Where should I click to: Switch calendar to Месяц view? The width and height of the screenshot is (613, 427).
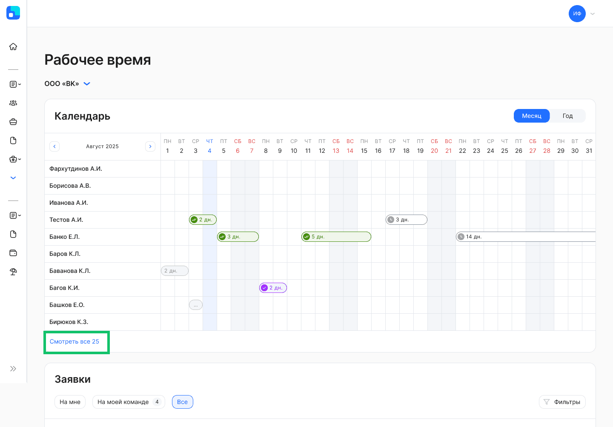pos(532,116)
